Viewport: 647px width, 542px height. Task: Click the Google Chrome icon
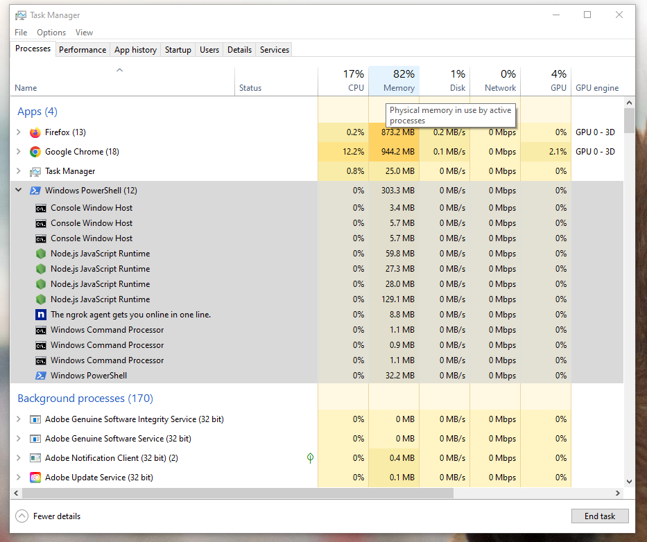tap(35, 151)
